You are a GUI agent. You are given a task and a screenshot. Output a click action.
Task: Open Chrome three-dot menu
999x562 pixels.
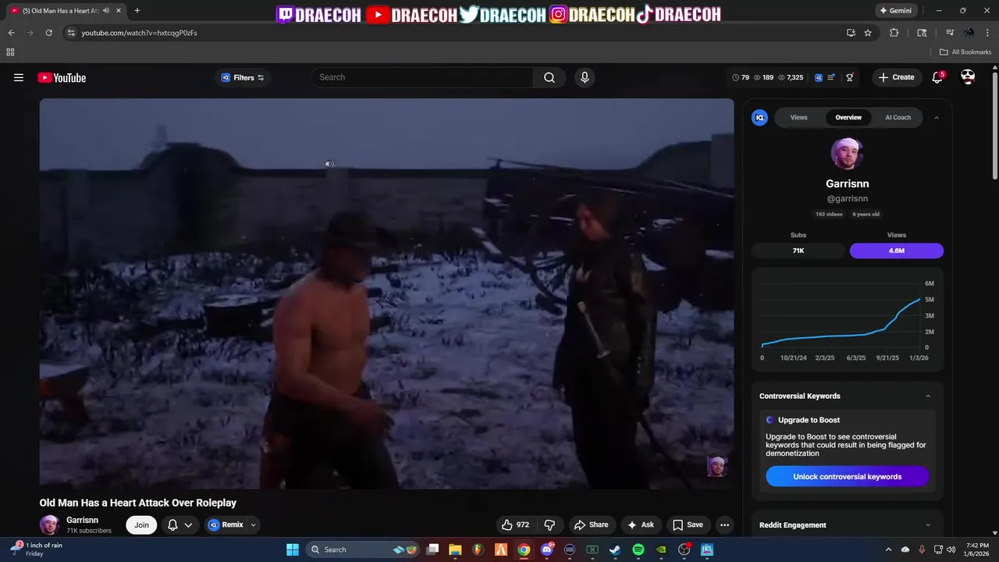tap(987, 33)
